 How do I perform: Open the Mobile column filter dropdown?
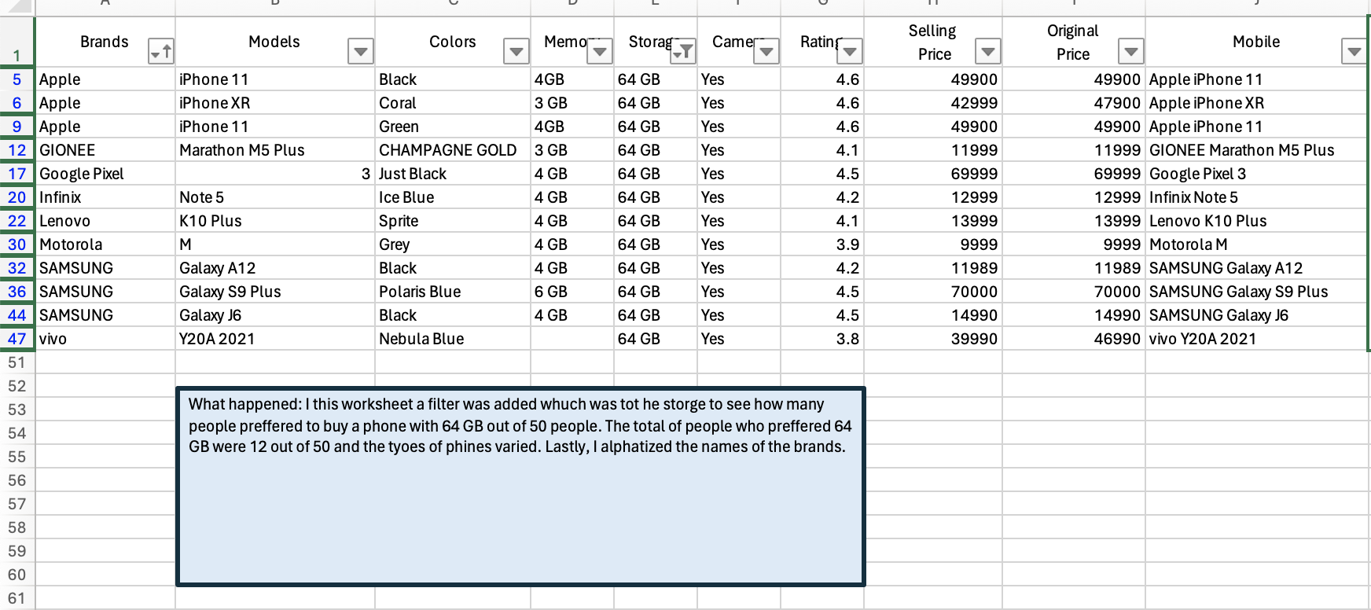1353,53
